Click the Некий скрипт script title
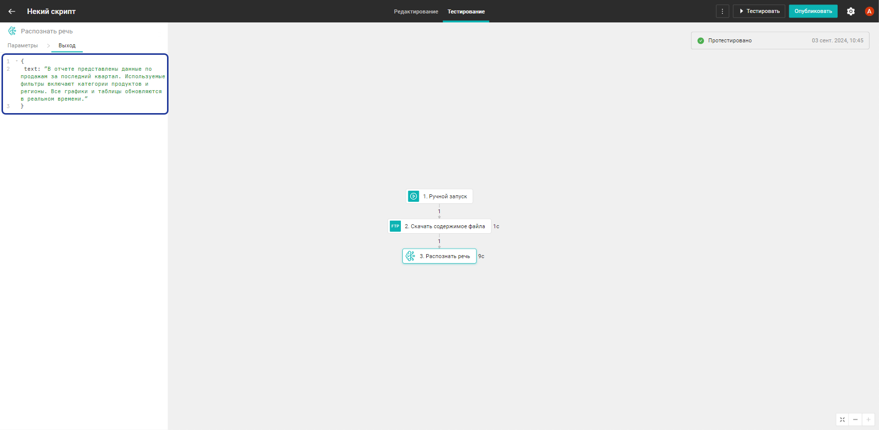 [x=51, y=11]
